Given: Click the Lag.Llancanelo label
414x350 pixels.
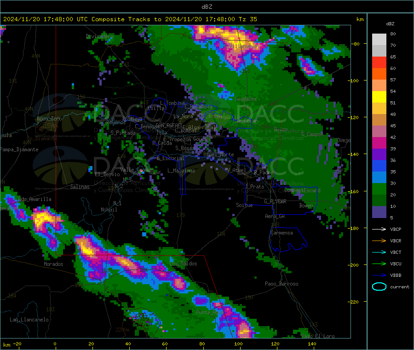Looking at the screenshot, I should (29, 320).
